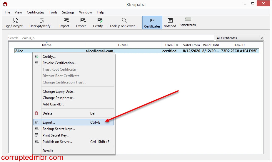Screen dimensions: 272x162
Task: Switch to the Certificates view
Action: 152,23
